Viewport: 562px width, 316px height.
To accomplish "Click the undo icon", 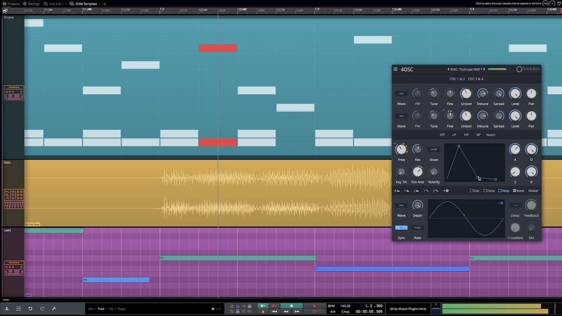I will tap(30, 309).
